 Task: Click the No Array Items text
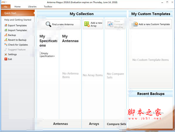click(x=93, y=75)
